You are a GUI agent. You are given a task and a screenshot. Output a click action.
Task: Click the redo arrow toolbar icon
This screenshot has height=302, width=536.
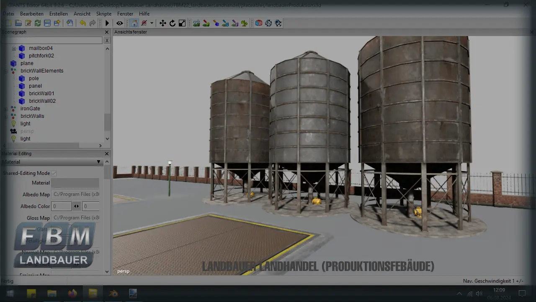(x=93, y=23)
